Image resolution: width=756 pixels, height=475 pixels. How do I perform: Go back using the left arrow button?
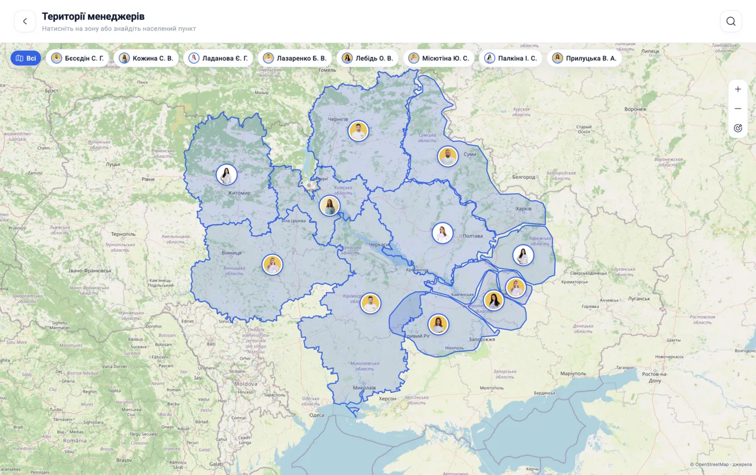[25, 21]
